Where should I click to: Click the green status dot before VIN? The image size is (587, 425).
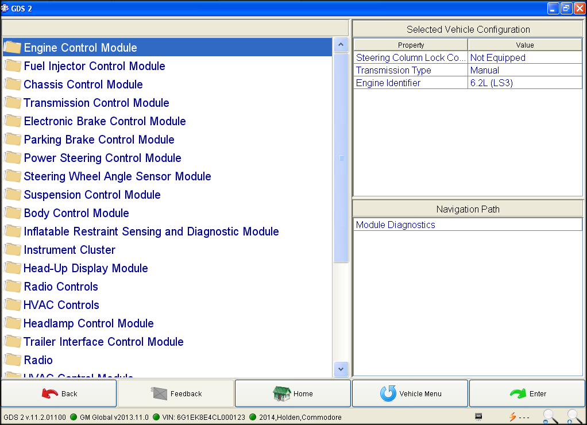156,417
